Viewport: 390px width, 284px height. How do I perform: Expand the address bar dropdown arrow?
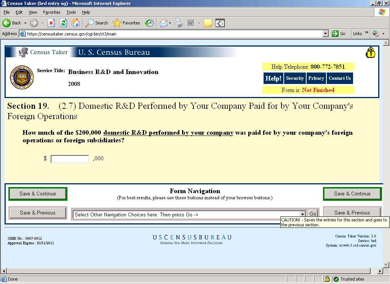click(325, 34)
